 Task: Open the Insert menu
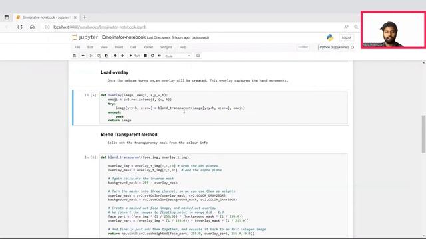pos(119,47)
